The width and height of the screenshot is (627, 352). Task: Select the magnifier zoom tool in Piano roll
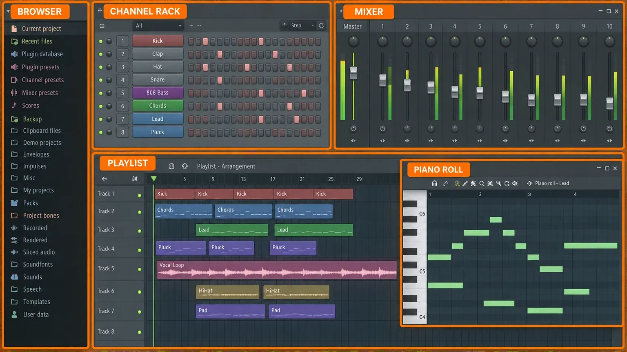click(482, 183)
